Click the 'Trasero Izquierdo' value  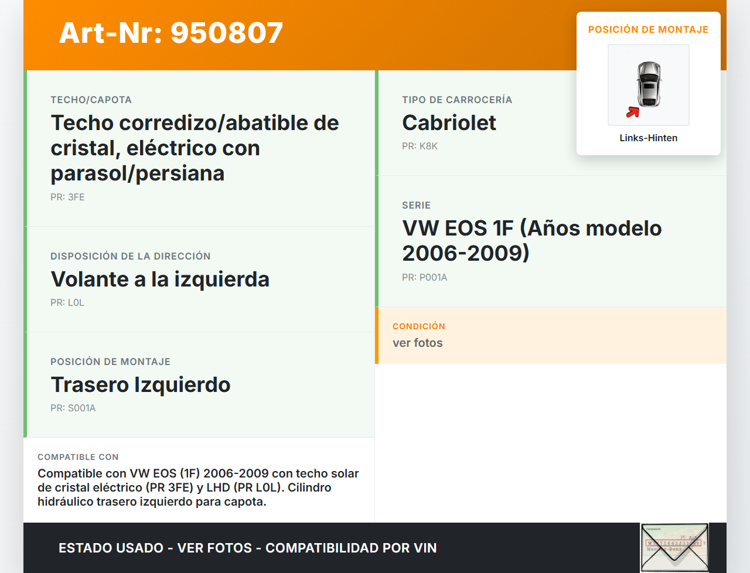(141, 385)
